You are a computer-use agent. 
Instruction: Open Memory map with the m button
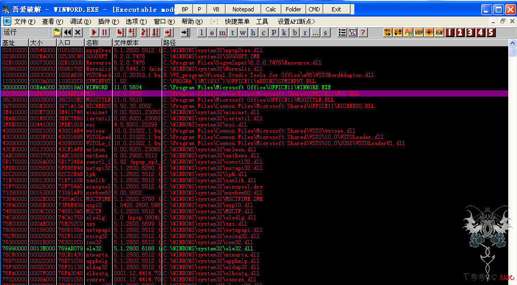point(222,33)
